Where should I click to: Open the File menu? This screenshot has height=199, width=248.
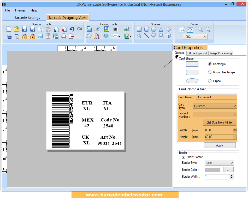click(7, 10)
